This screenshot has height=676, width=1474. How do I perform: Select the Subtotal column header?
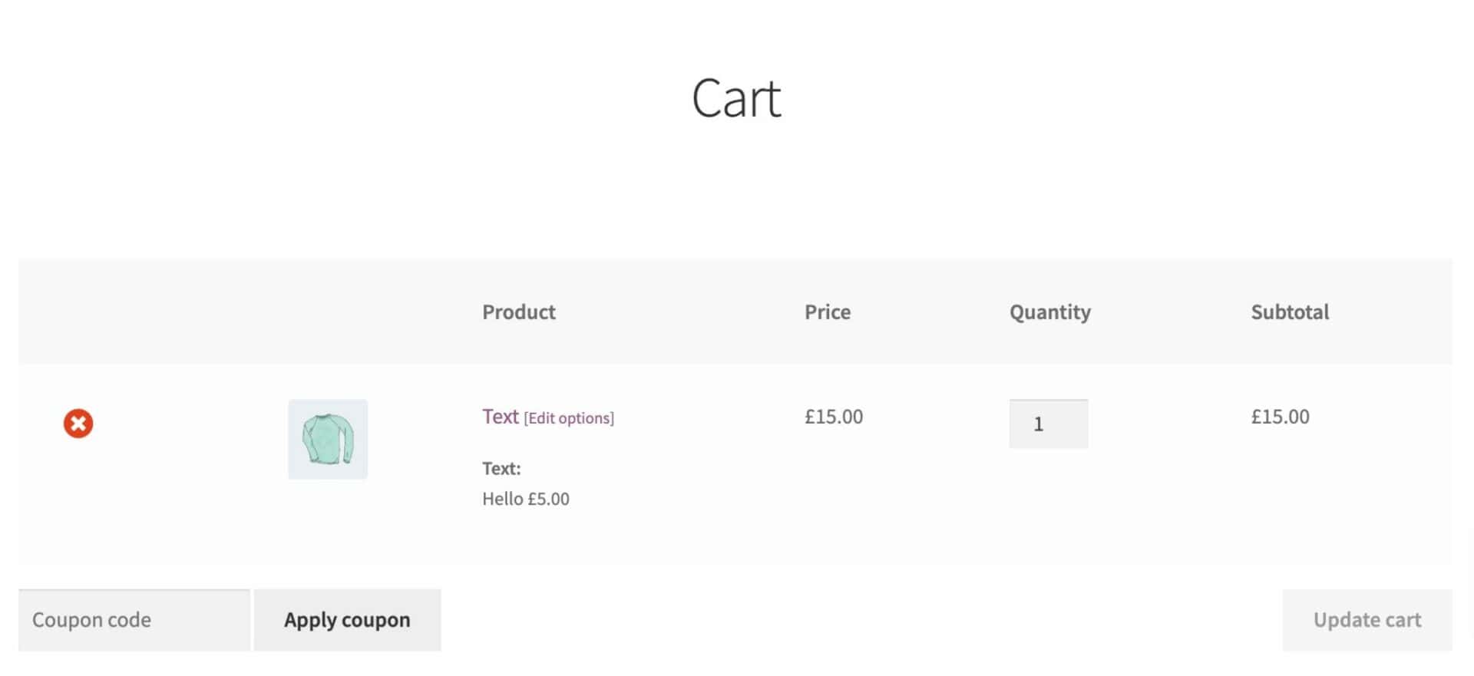click(1290, 312)
